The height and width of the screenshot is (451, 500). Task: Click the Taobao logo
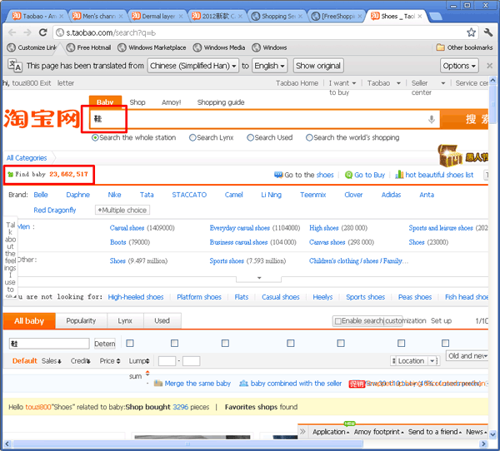coord(42,118)
